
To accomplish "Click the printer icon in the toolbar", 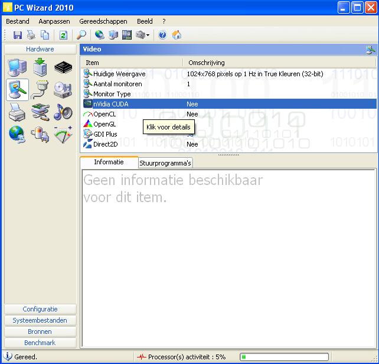I will [31, 35].
